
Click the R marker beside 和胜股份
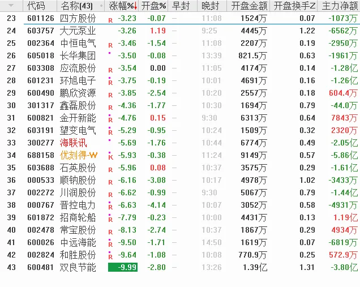pos(110,257)
